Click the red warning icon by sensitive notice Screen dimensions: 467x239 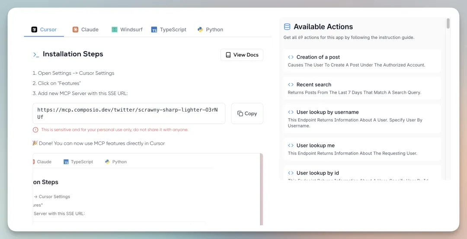point(35,130)
